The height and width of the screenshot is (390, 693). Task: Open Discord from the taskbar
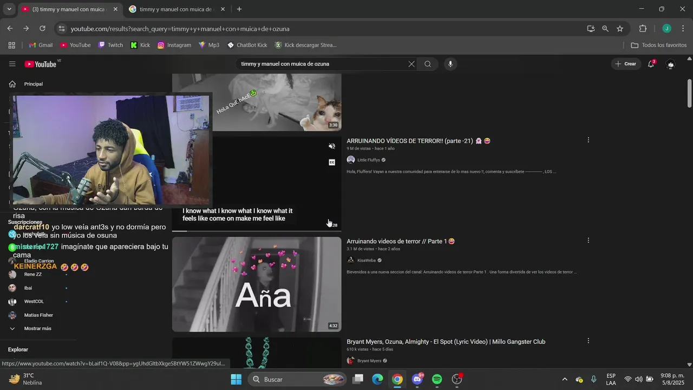tap(417, 379)
